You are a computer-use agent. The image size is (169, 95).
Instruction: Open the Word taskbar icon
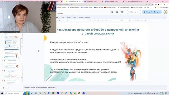coord(49,93)
